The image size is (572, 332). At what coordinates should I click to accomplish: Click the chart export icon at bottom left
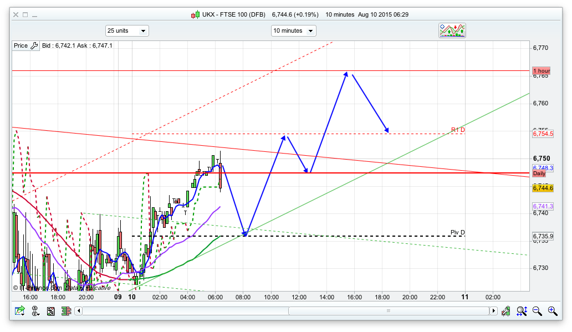20,311
